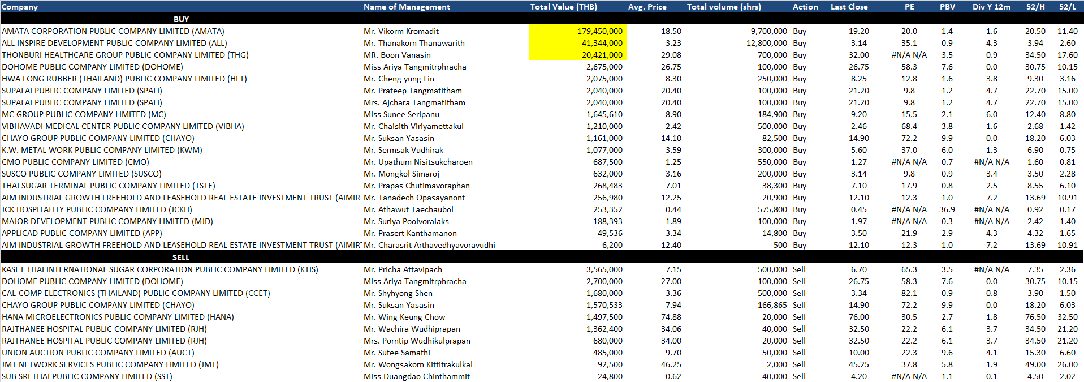Select the MC Group Public Company cell
This screenshot has width=1084, height=382.
coord(84,114)
